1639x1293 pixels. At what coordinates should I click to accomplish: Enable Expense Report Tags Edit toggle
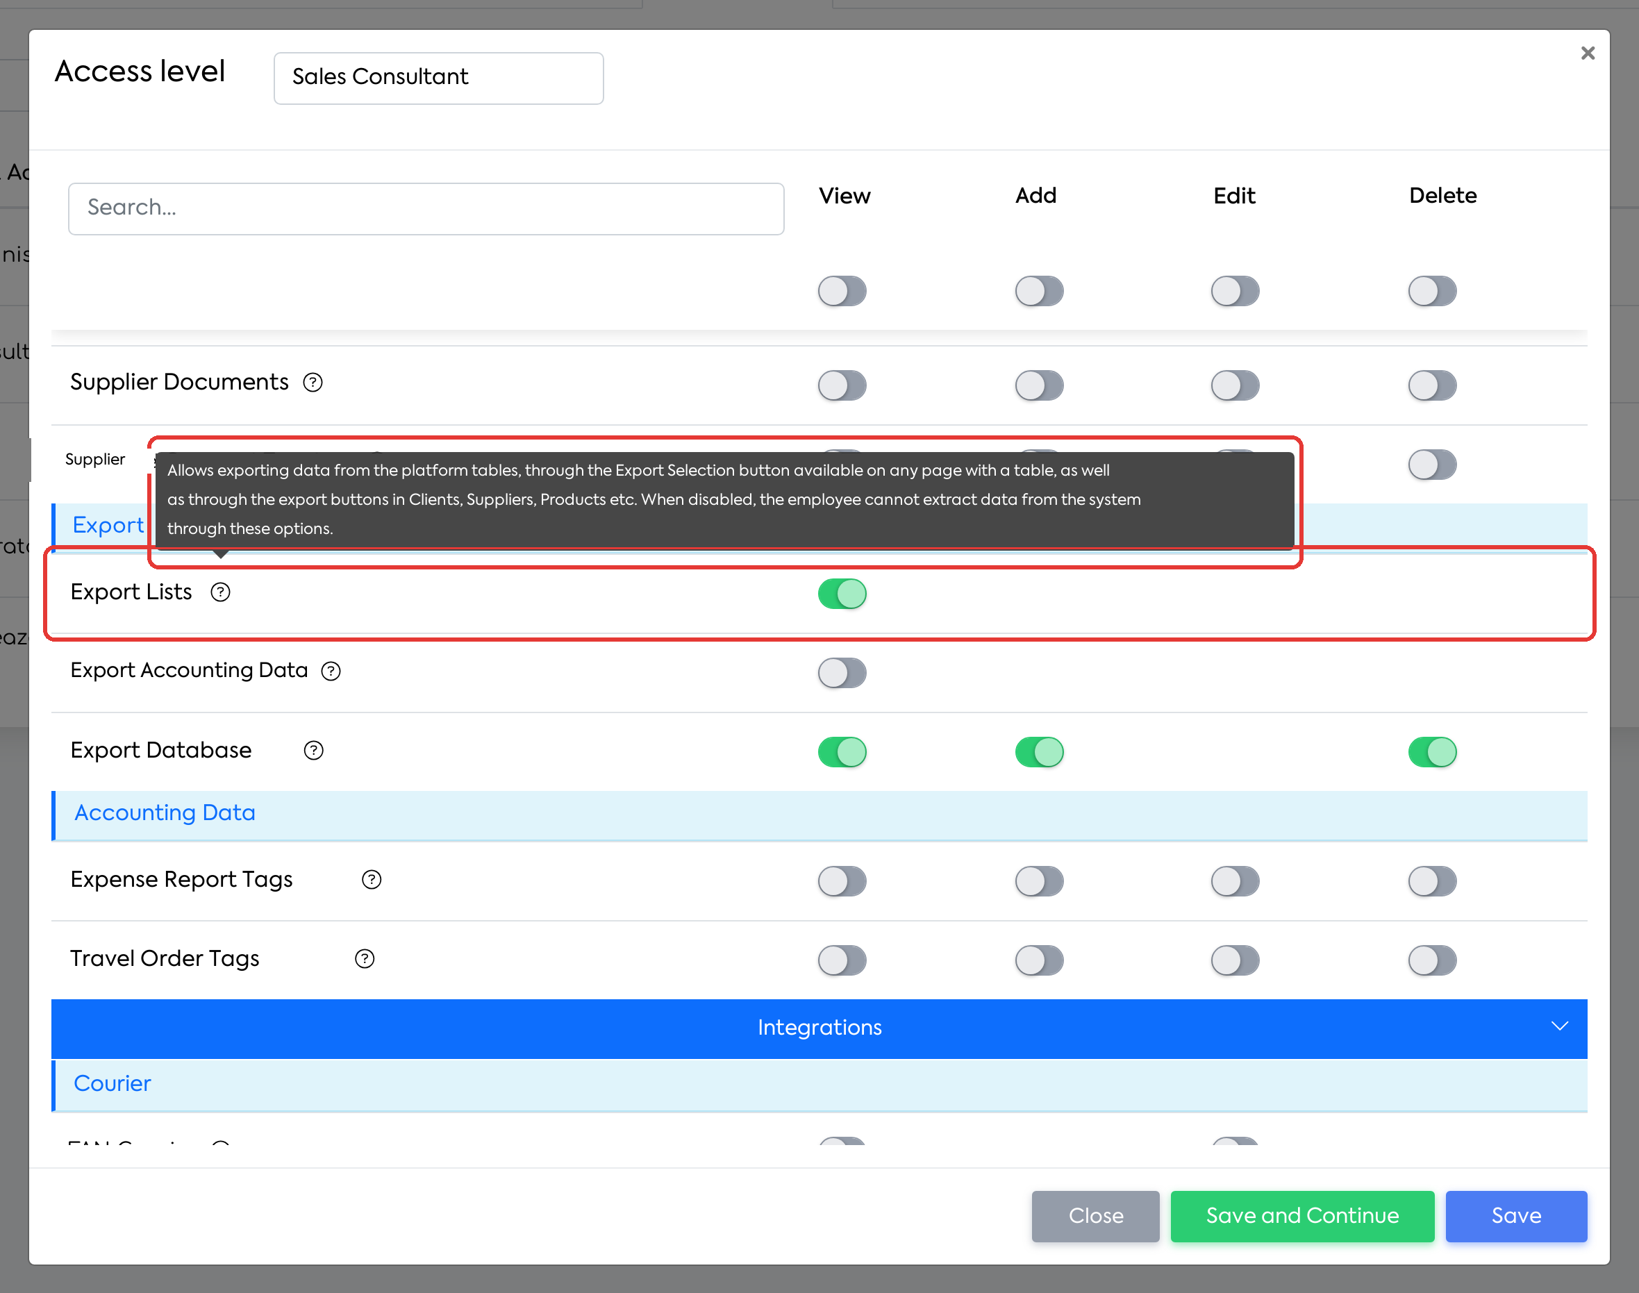[1235, 881]
